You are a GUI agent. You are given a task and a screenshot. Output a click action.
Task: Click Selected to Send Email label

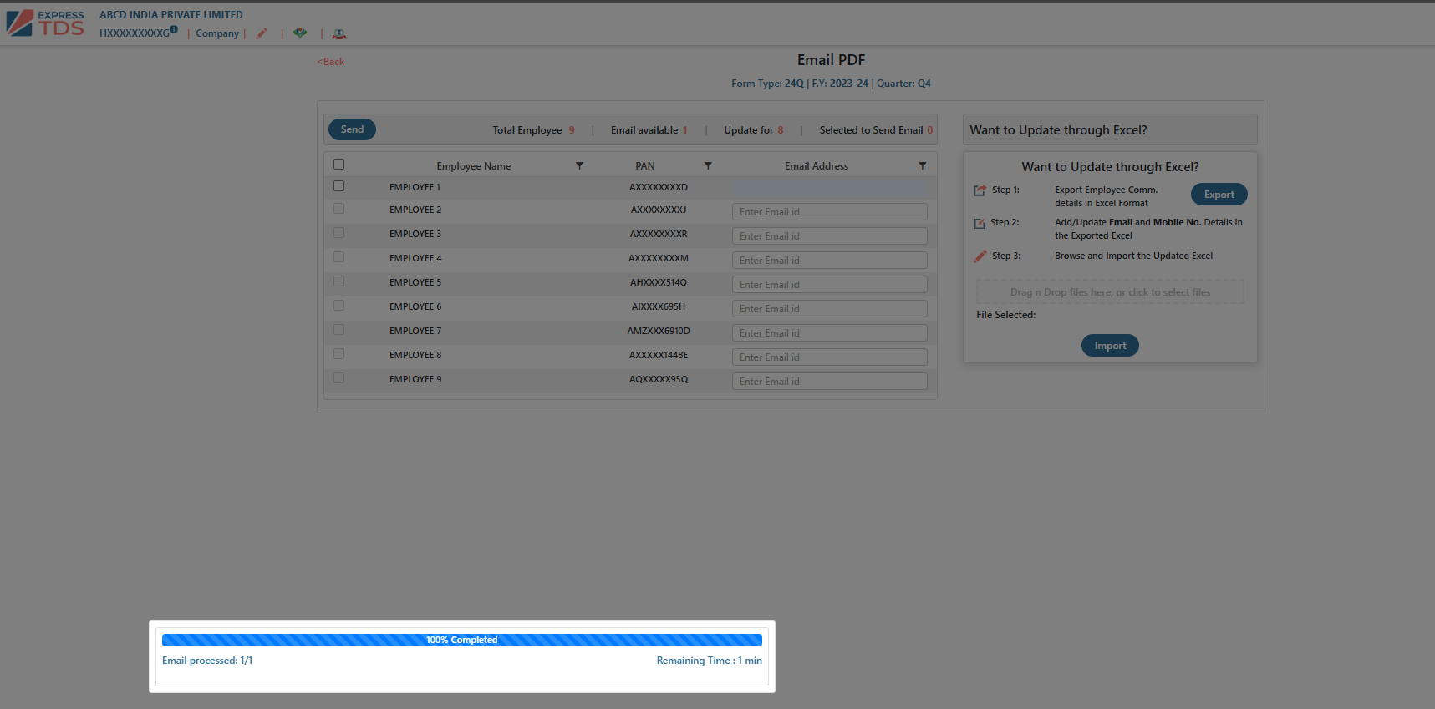click(876, 130)
